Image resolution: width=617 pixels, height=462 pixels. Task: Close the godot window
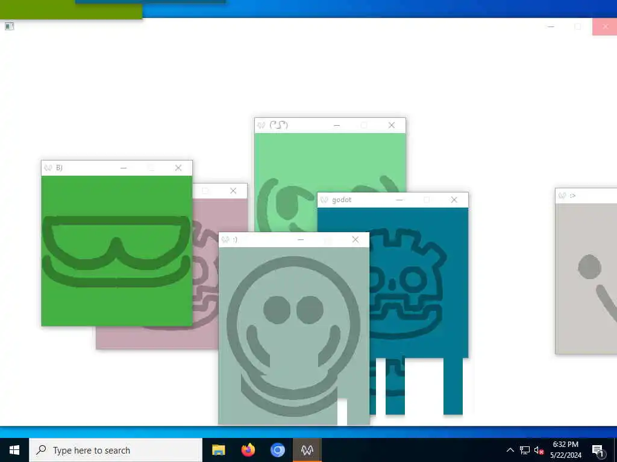[x=454, y=200]
